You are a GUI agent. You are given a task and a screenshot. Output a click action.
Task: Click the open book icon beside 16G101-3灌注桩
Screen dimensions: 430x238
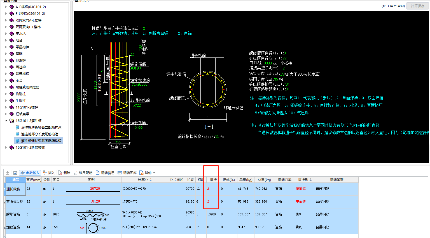point(11,121)
